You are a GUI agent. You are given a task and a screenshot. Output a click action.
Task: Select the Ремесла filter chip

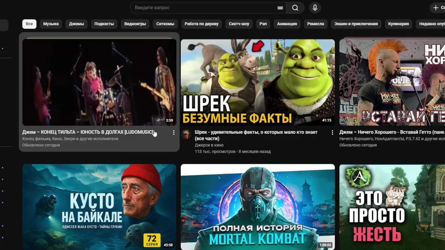tap(316, 24)
